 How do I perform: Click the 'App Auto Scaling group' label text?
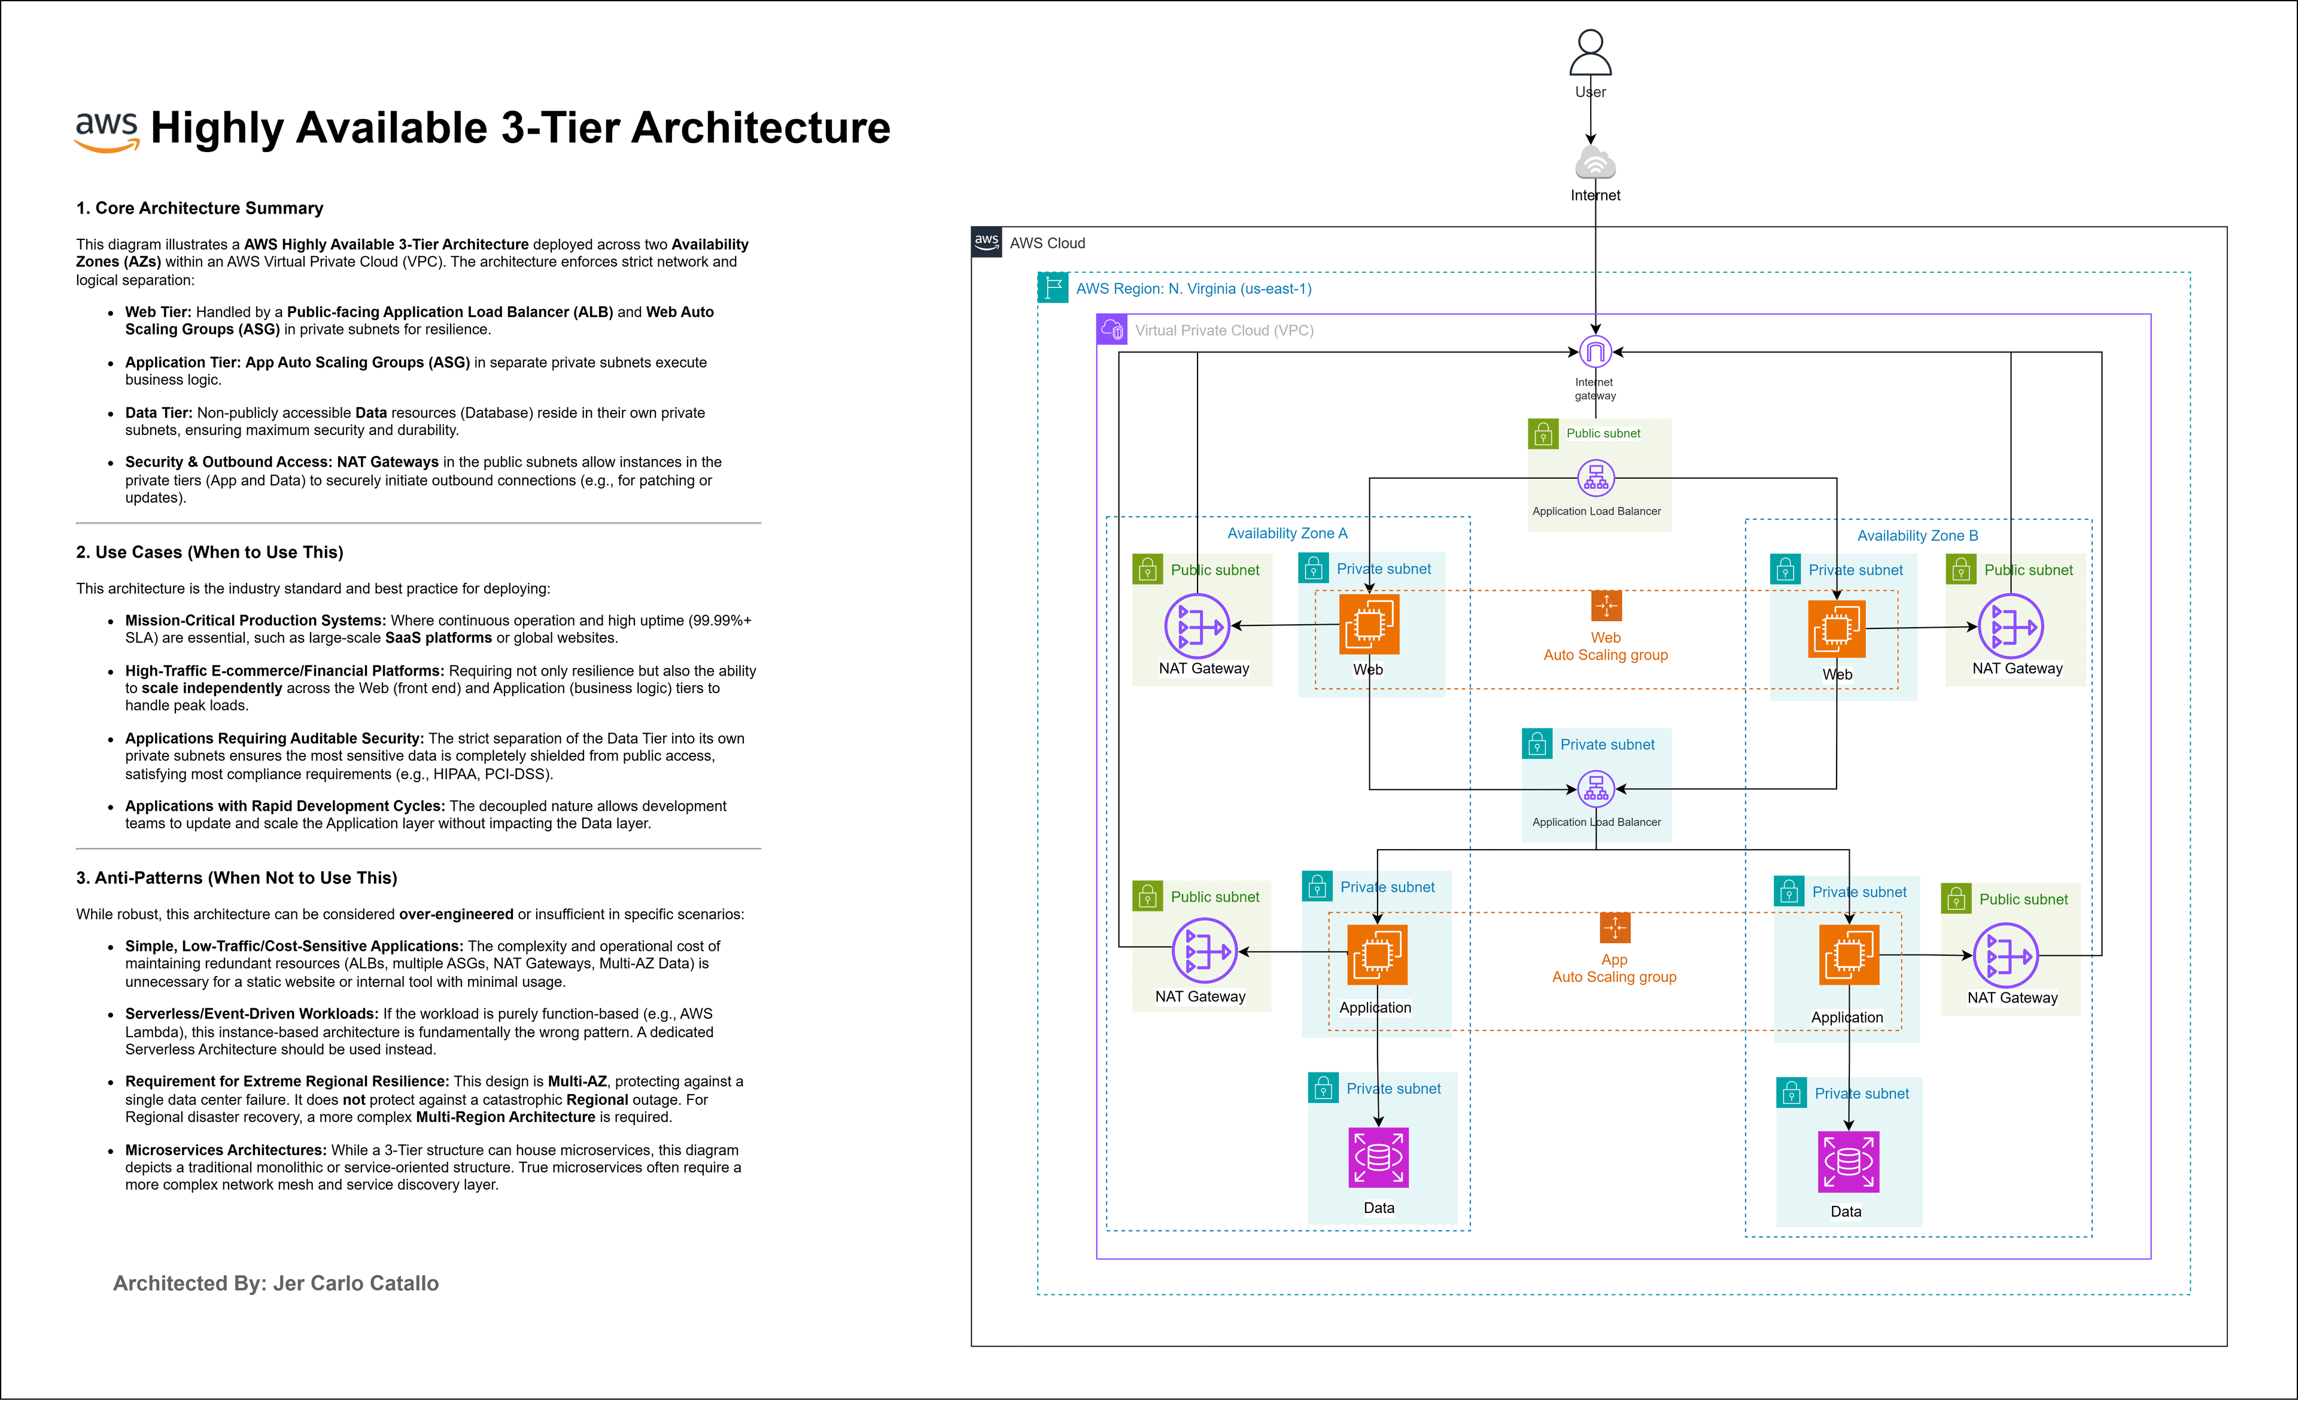tap(1615, 968)
